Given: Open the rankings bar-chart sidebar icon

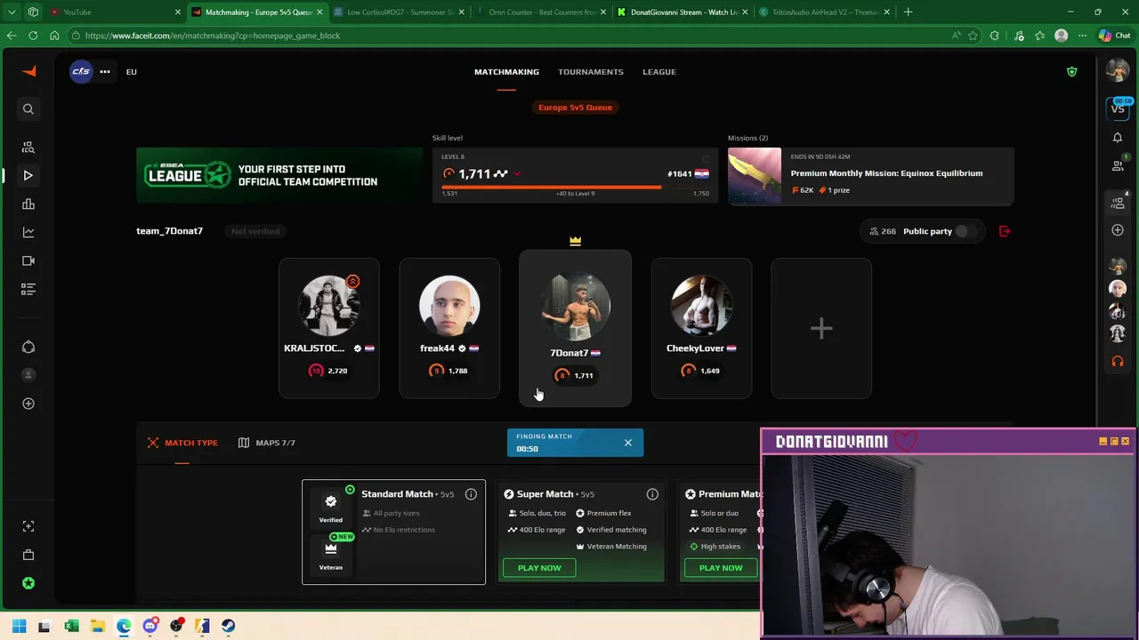Looking at the screenshot, I should (x=28, y=204).
